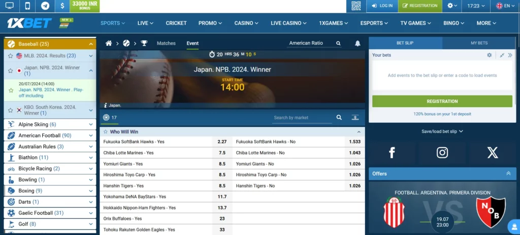Open the mobile app phone icon
The width and height of the screenshot is (520, 235).
27,6
